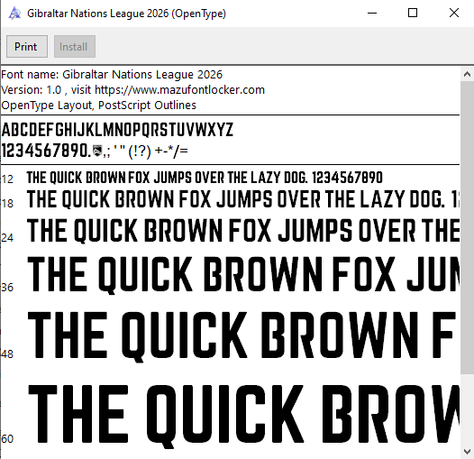Click the size 18 label
The width and height of the screenshot is (474, 459).
pos(7,203)
